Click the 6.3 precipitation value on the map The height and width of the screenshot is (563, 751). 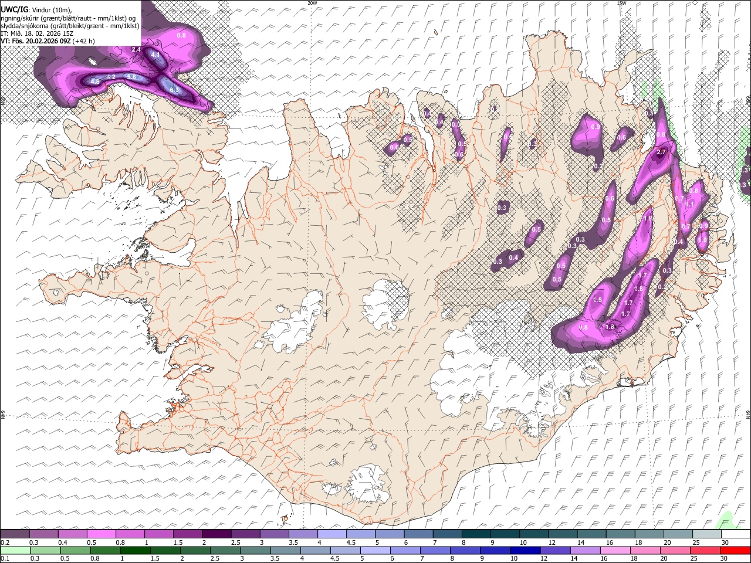point(174,90)
